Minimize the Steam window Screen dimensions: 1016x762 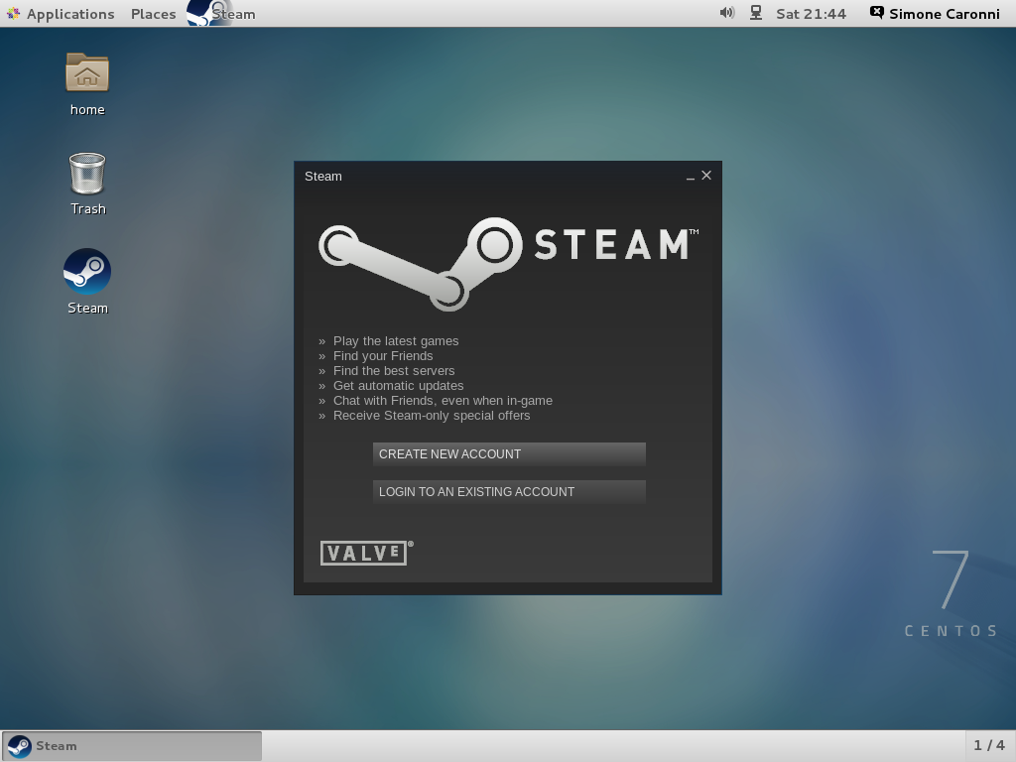coord(691,177)
